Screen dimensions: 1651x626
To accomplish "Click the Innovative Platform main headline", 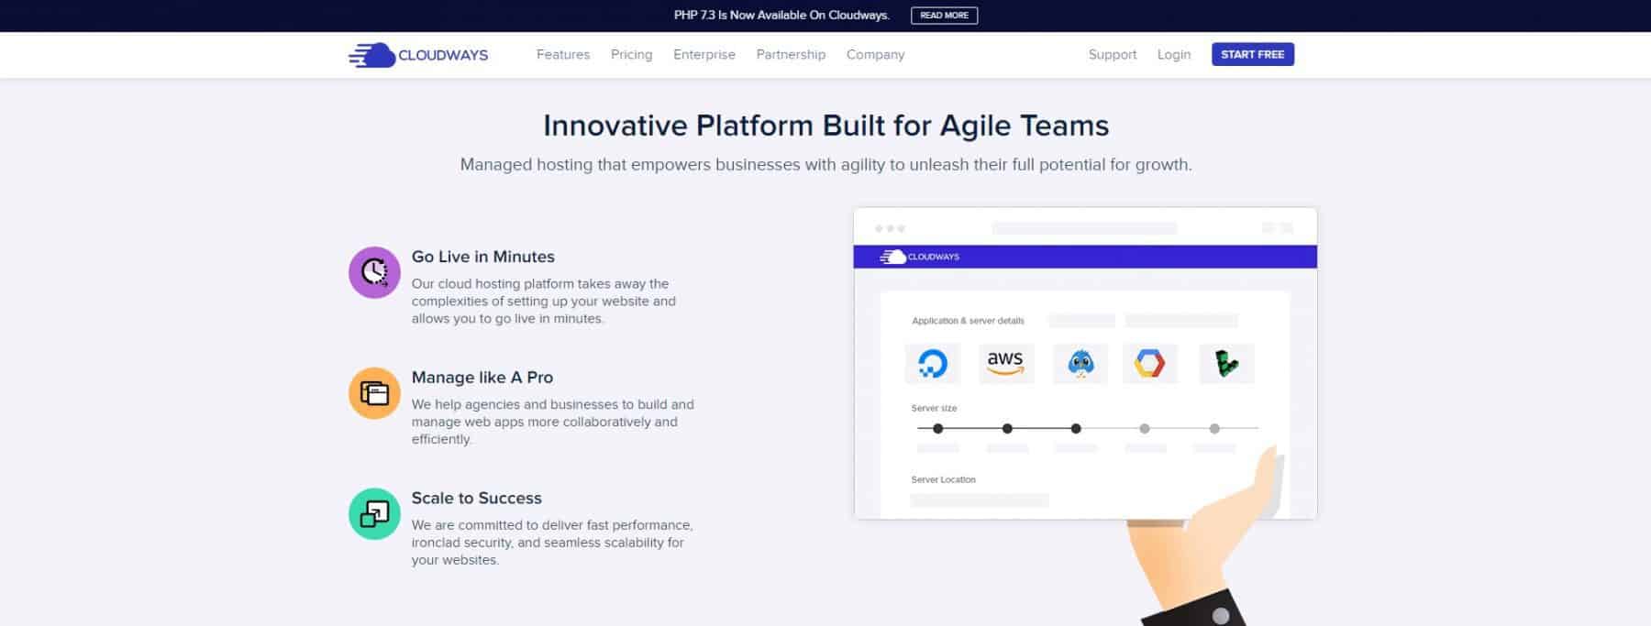I will 826,126.
